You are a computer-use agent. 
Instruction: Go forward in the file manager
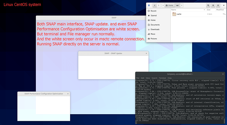[x=159, y=5]
